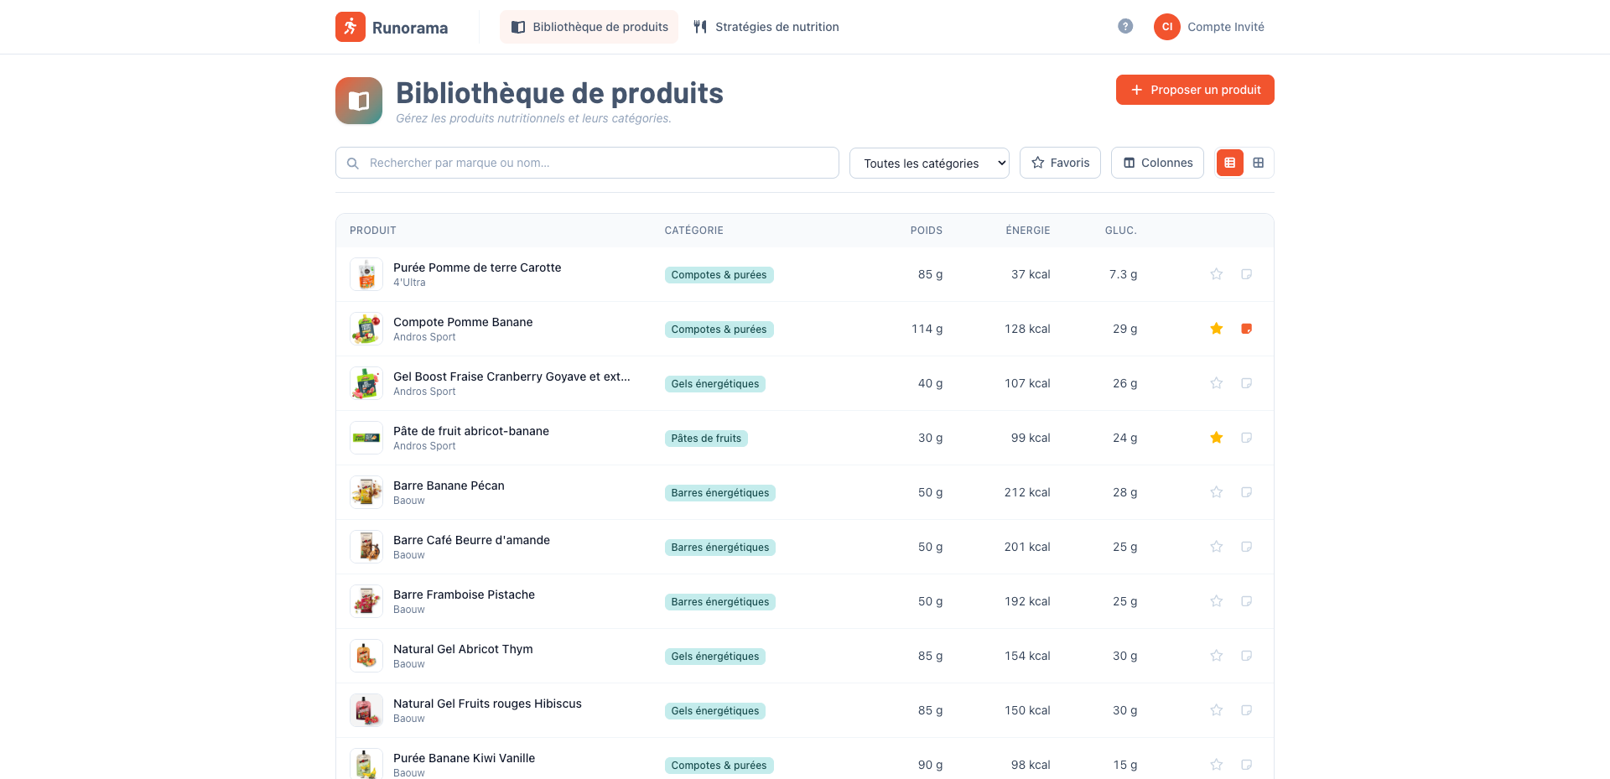Open note for Natural Gel Abricot Thym
Viewport: 1610px width, 779px height.
tap(1247, 656)
